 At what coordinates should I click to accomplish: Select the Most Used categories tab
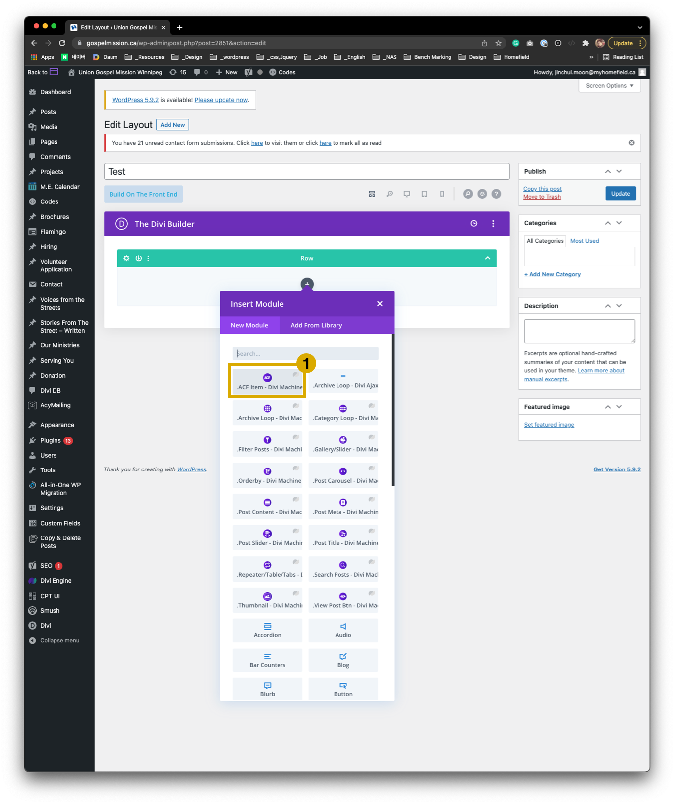pyautogui.click(x=584, y=241)
